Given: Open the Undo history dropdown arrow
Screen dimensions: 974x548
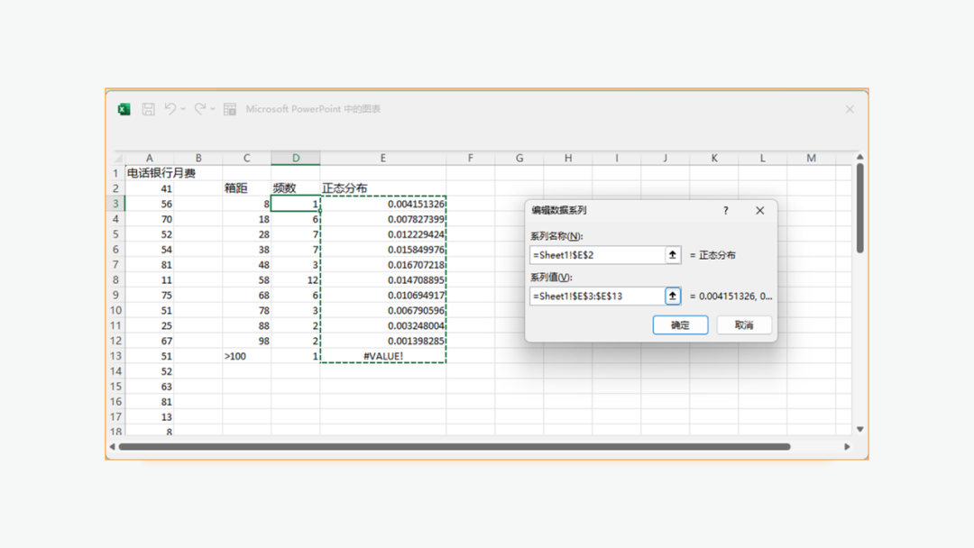Looking at the screenshot, I should pos(183,109).
